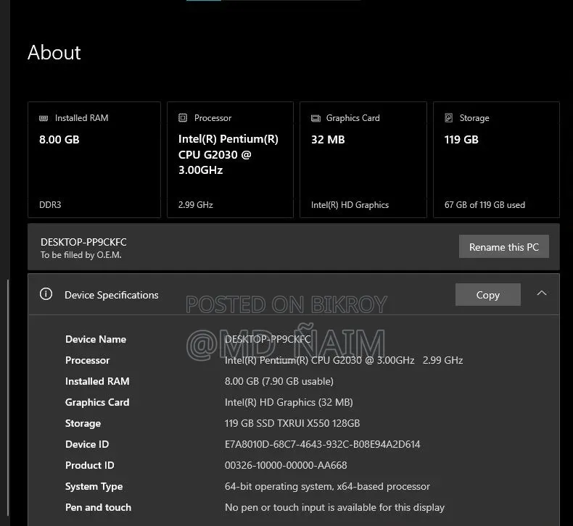Click Installed RAM label in specifications list
Image resolution: width=573 pixels, height=526 pixels.
click(x=97, y=381)
